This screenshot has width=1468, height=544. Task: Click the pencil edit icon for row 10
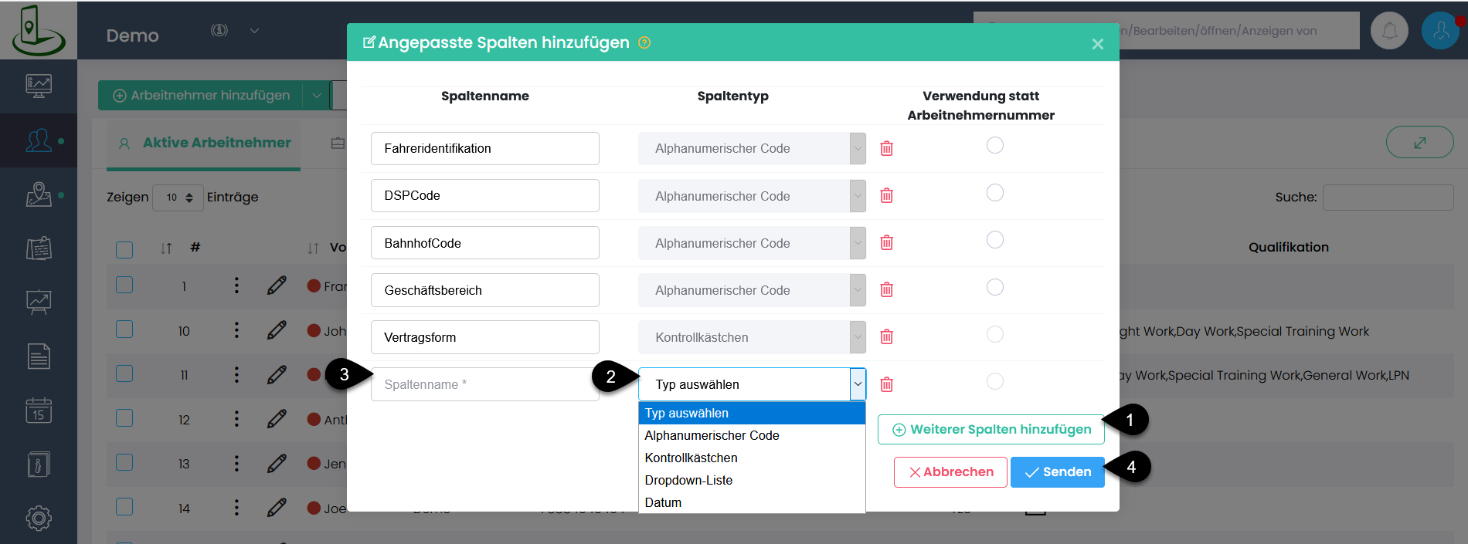click(277, 330)
